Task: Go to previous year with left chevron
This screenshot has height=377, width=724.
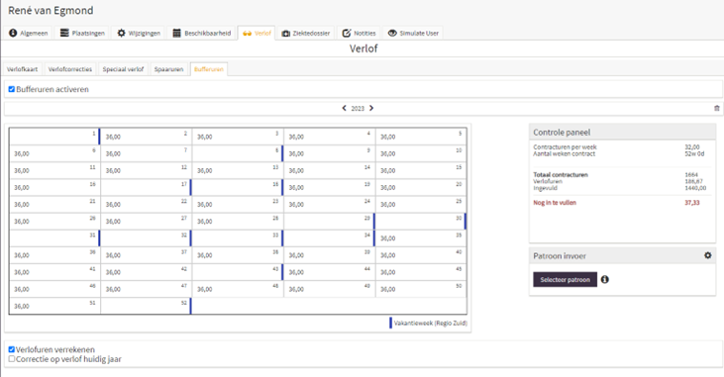Action: pos(344,108)
